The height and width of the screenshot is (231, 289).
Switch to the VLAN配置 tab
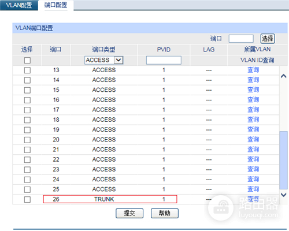click(19, 5)
